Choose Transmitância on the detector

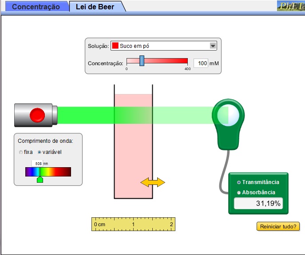click(x=239, y=182)
